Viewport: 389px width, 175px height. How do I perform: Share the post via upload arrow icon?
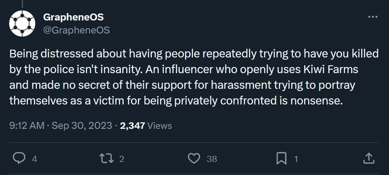(x=369, y=158)
